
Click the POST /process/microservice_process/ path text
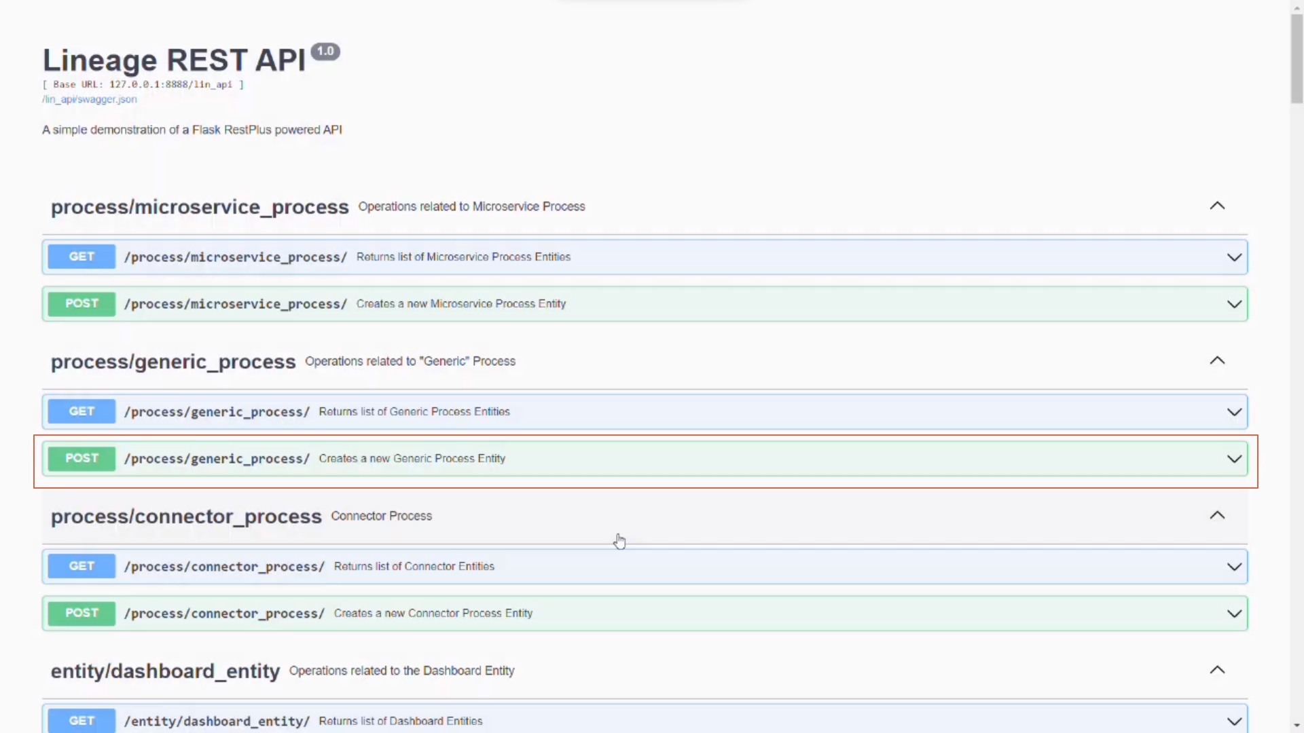pyautogui.click(x=236, y=304)
